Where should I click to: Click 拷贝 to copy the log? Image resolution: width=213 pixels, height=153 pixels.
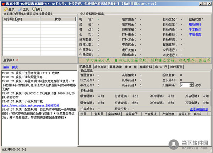pos(15,67)
